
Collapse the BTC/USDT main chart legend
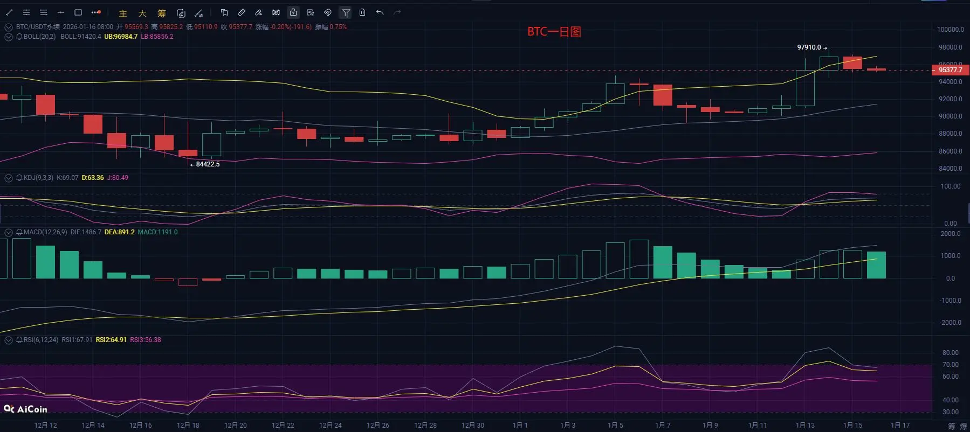pos(9,27)
